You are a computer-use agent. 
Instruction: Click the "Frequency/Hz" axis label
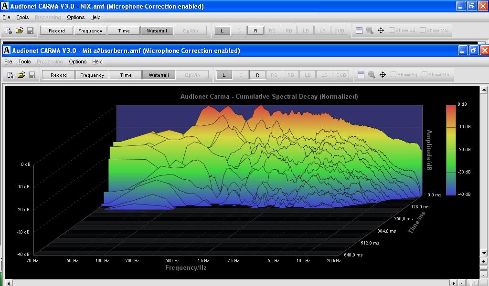(186, 267)
